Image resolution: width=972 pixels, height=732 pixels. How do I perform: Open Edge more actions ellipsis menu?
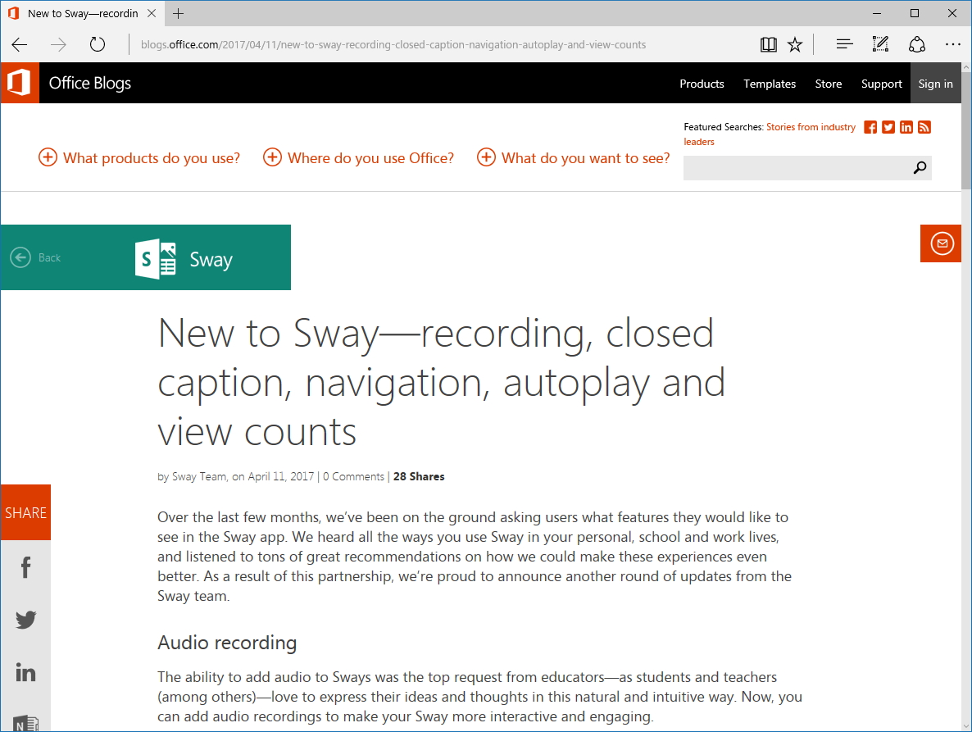953,44
